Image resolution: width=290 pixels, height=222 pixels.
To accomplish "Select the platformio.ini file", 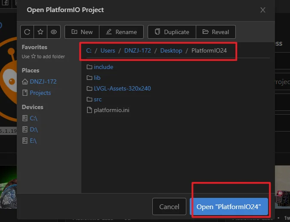I will [111, 110].
